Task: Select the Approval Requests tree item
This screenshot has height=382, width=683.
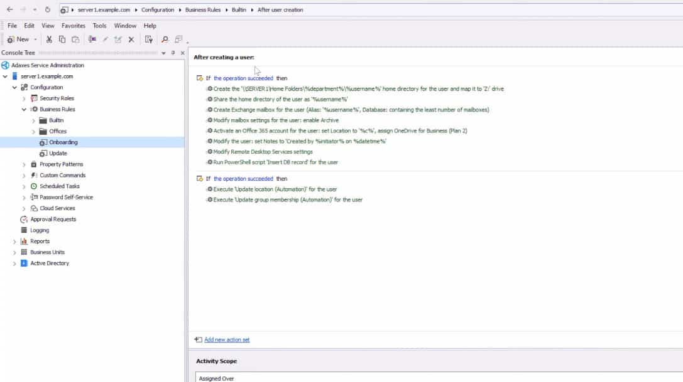Action: (53, 220)
